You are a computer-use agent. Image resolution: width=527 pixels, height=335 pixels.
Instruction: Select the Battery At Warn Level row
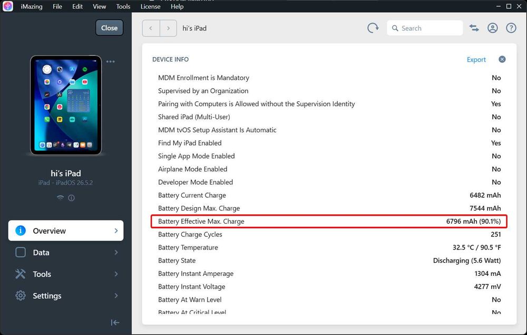click(329, 300)
